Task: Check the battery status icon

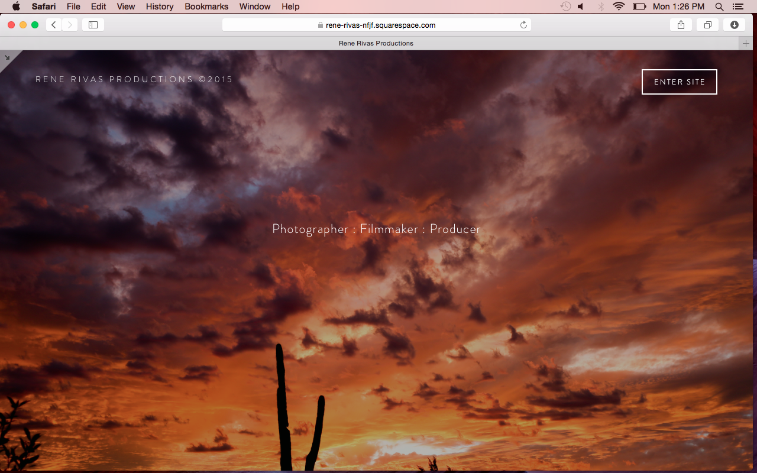Action: (x=639, y=7)
